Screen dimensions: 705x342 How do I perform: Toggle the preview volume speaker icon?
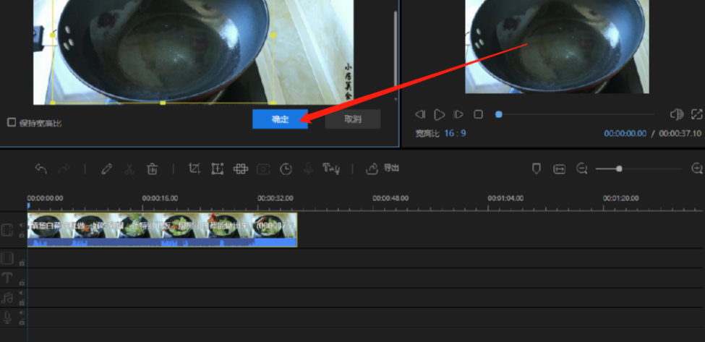click(x=677, y=114)
